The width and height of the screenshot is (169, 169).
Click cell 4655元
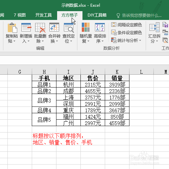(93, 91)
